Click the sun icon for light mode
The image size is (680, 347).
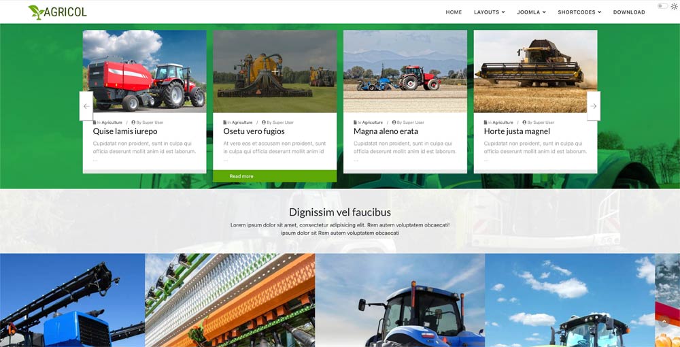click(x=674, y=6)
